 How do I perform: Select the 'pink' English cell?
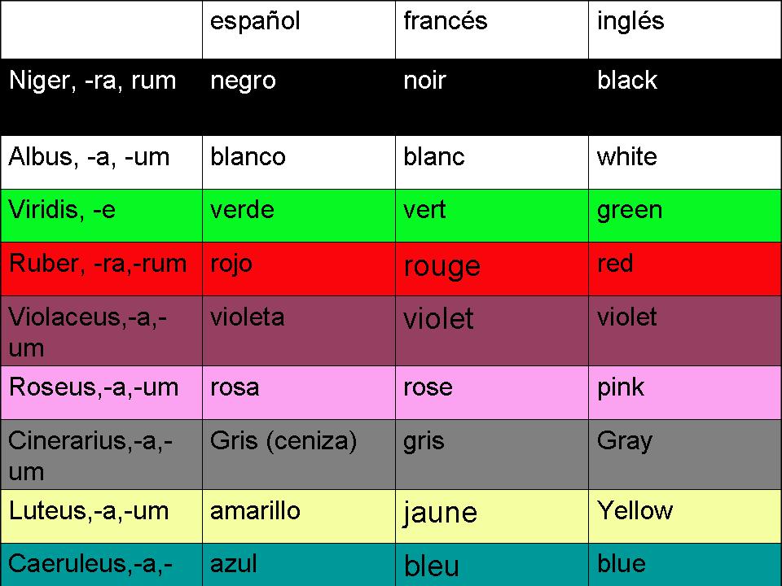pos(684,391)
